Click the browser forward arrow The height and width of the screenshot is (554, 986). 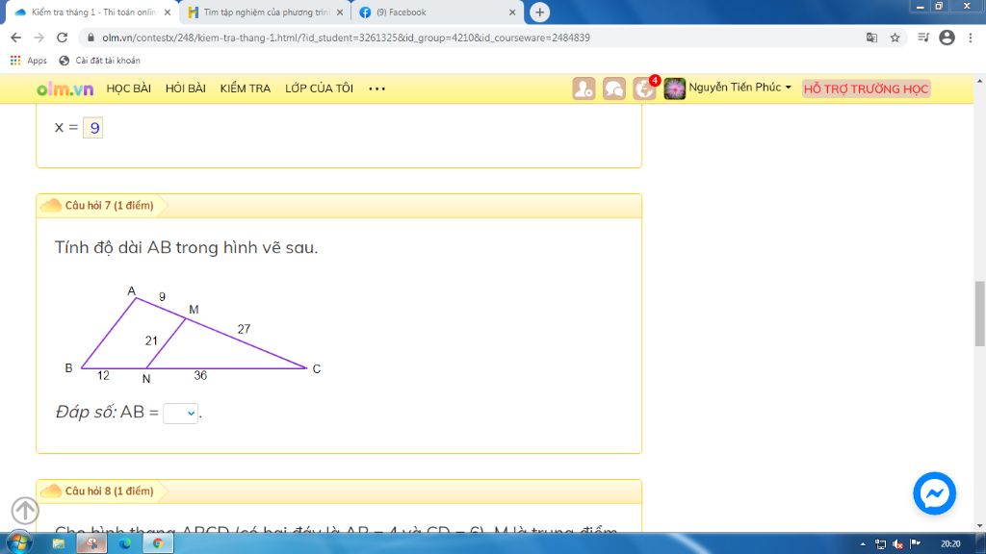[x=39, y=38]
